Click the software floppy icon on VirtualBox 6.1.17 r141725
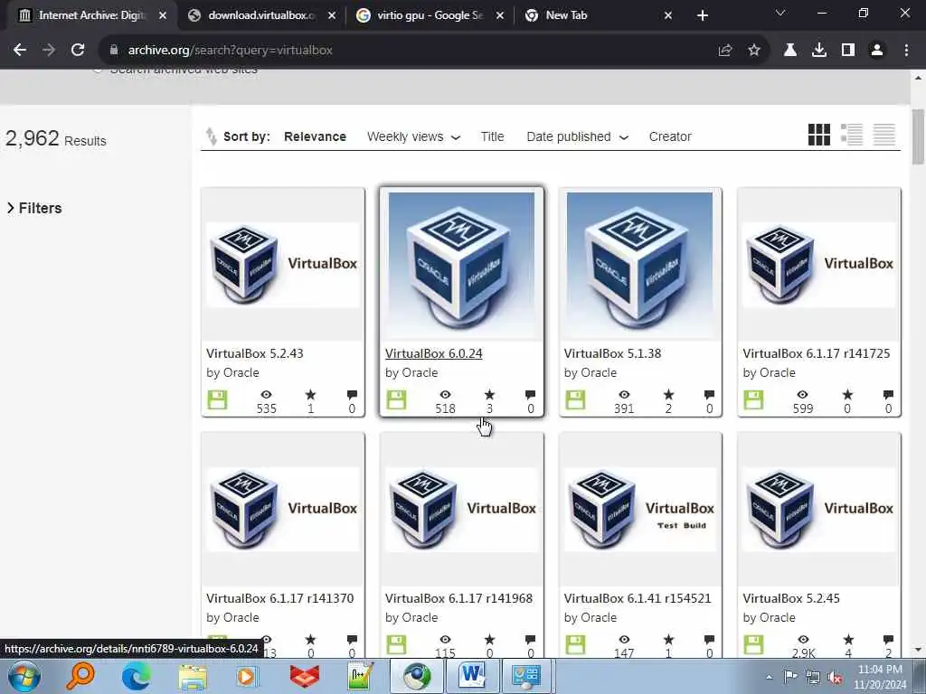The width and height of the screenshot is (926, 694). [753, 400]
